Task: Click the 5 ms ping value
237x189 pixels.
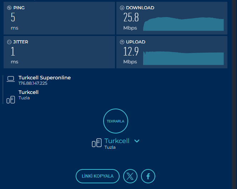Action: pyautogui.click(x=13, y=17)
